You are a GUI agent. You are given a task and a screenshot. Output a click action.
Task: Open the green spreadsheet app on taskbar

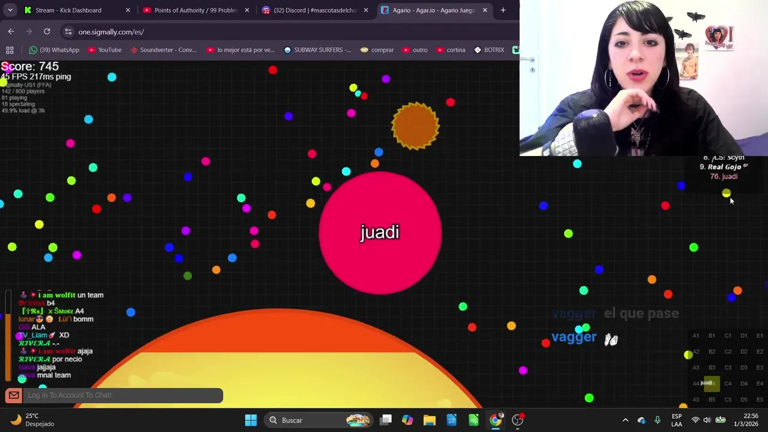pyautogui.click(x=474, y=420)
